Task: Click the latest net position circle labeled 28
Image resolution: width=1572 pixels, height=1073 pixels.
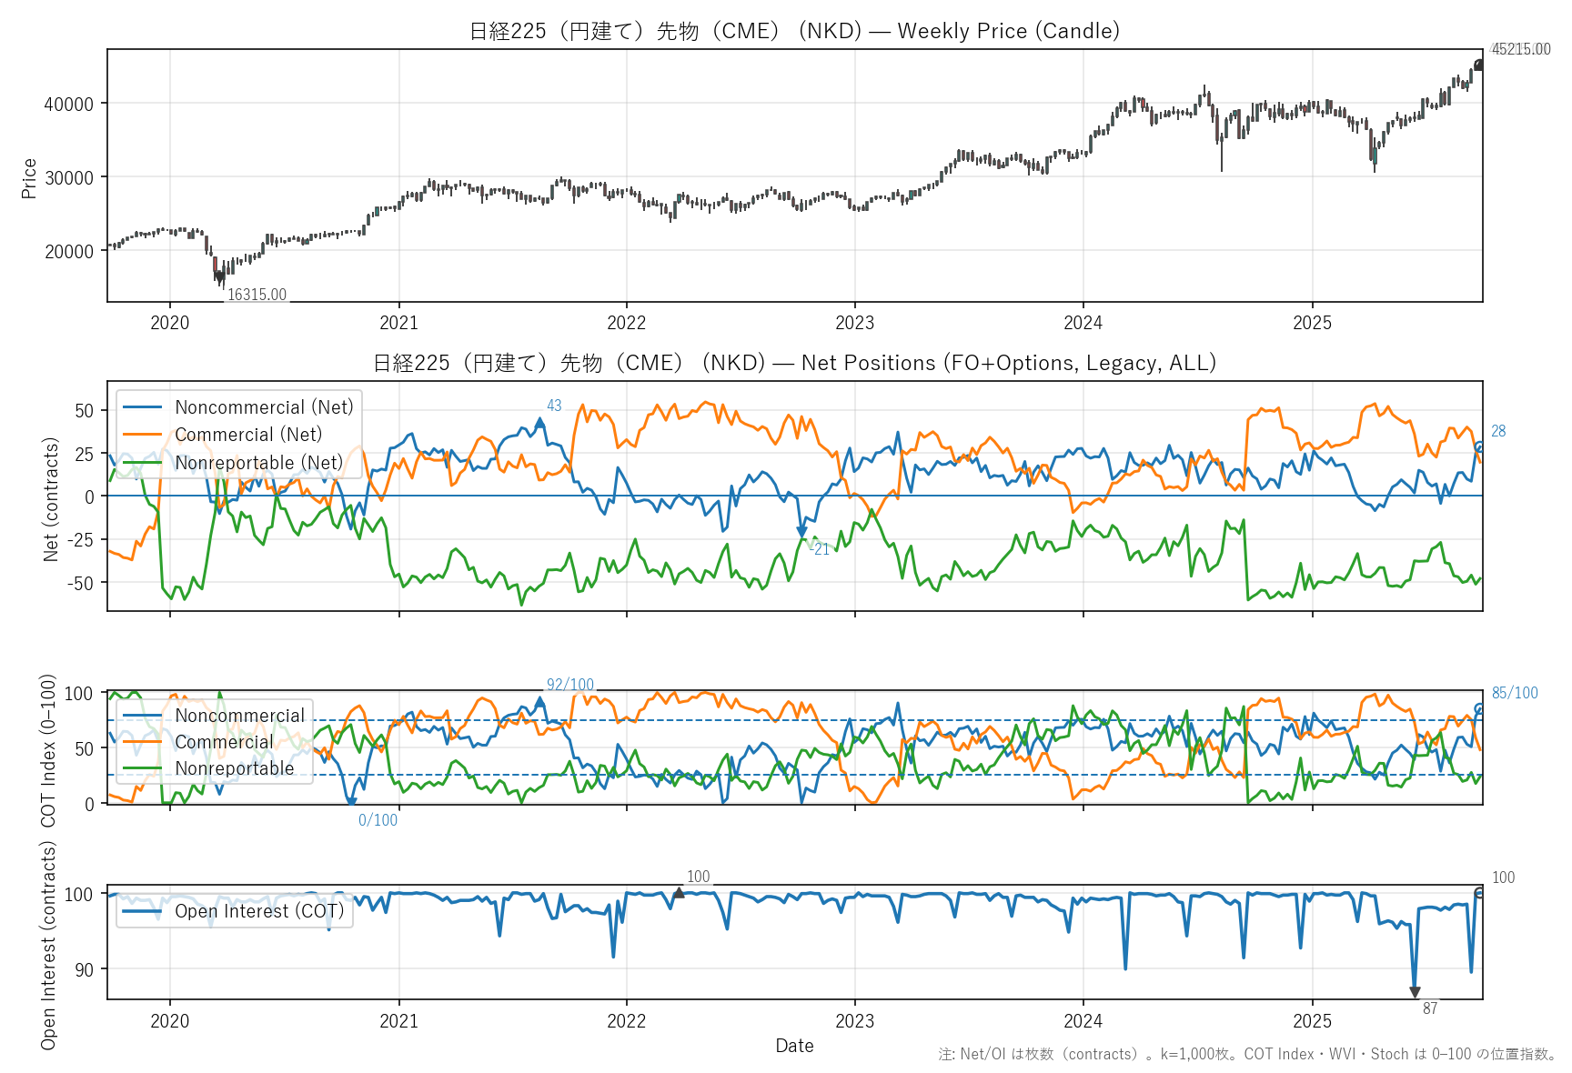Action: click(x=1479, y=446)
